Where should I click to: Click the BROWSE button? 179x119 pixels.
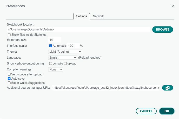click(x=162, y=30)
